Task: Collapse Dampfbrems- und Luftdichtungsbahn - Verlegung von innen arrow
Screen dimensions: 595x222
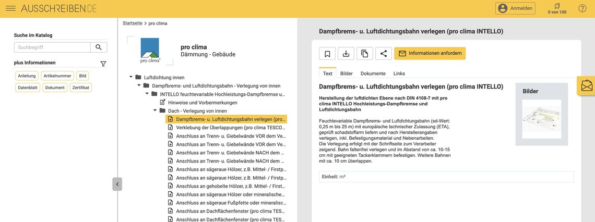Action: pos(139,85)
